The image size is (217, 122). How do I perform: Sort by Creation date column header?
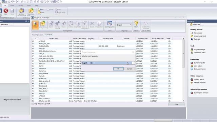click(143, 39)
